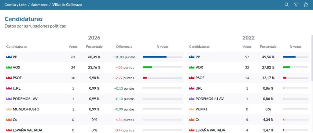
Task: Click PP's 61 votes cell
Action: [x=73, y=57]
